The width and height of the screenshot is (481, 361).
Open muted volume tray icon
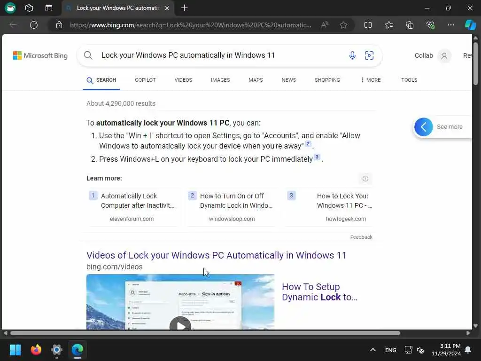pyautogui.click(x=420, y=350)
